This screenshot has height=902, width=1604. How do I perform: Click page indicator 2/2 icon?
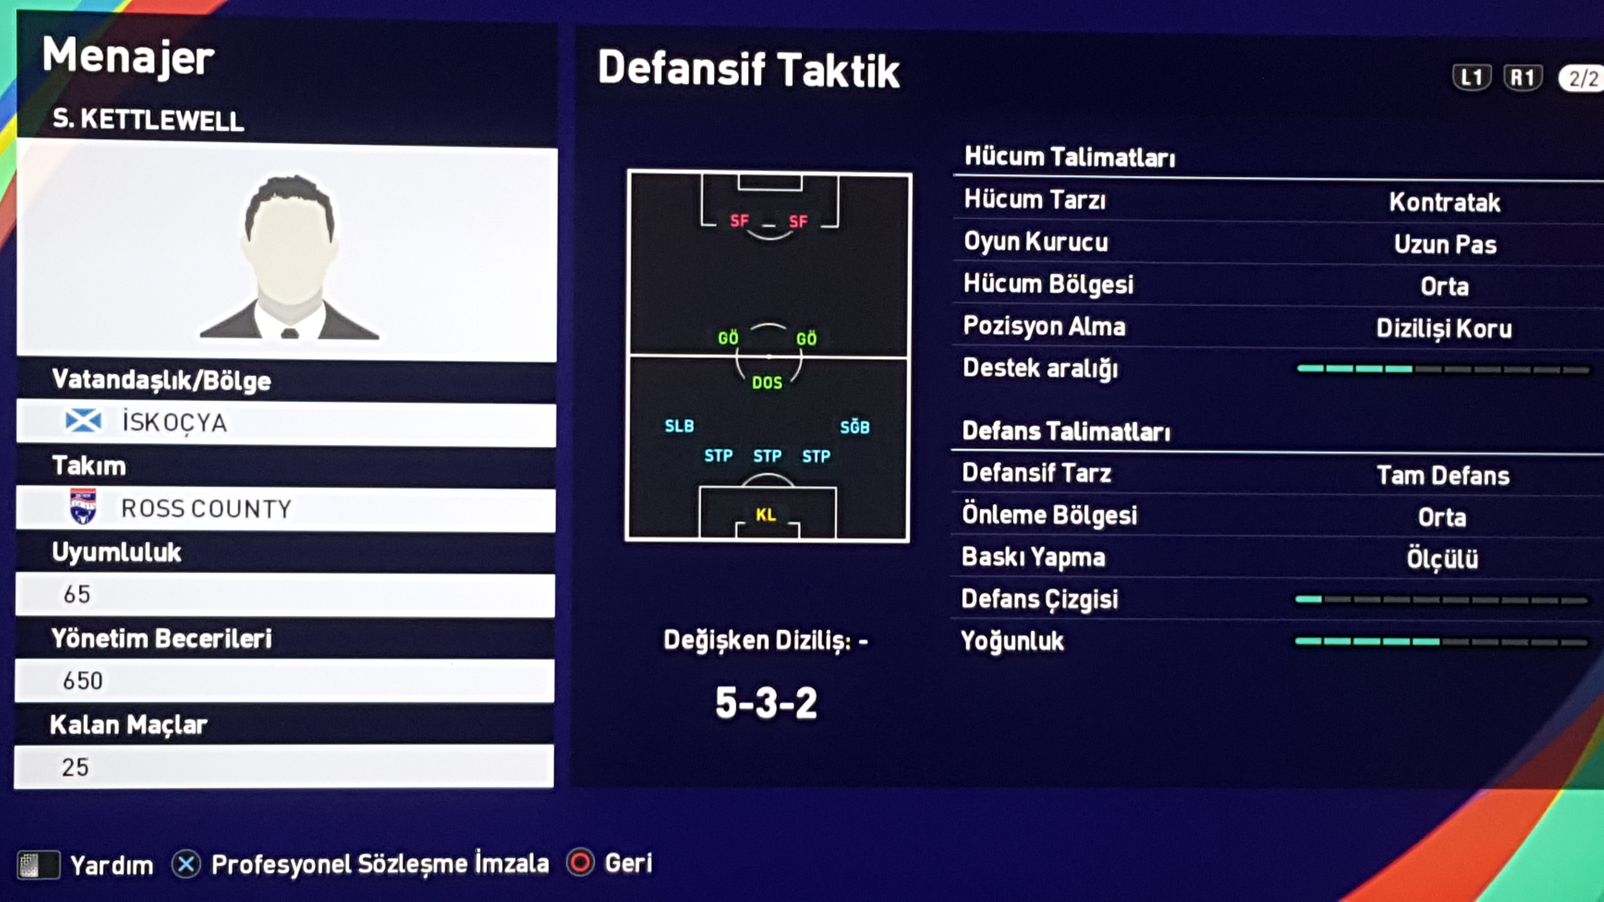coord(1584,77)
